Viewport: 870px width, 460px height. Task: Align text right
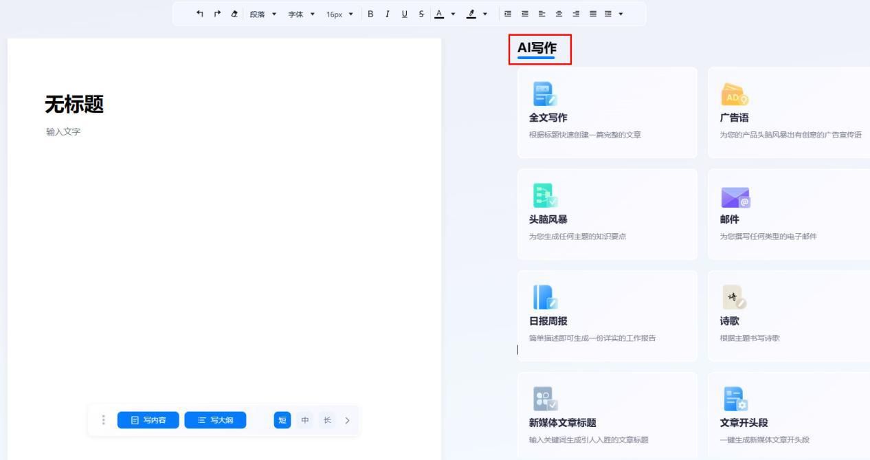coord(576,14)
